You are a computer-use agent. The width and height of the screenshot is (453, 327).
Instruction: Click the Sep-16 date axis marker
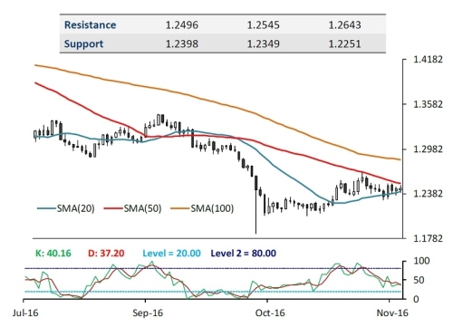148,313
